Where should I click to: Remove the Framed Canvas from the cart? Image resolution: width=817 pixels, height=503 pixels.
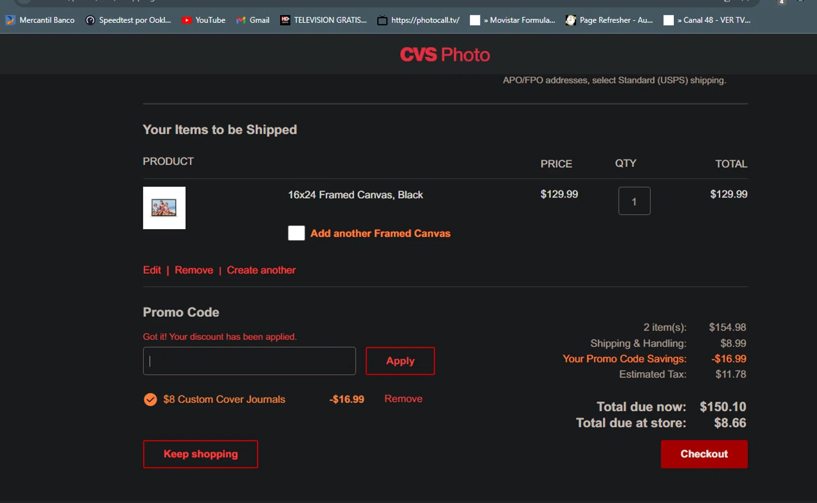click(x=194, y=270)
